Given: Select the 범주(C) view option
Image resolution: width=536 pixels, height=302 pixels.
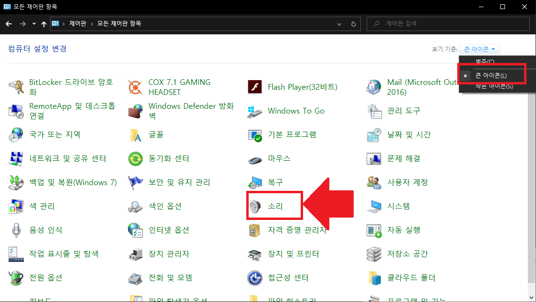Looking at the screenshot, I should coord(485,62).
